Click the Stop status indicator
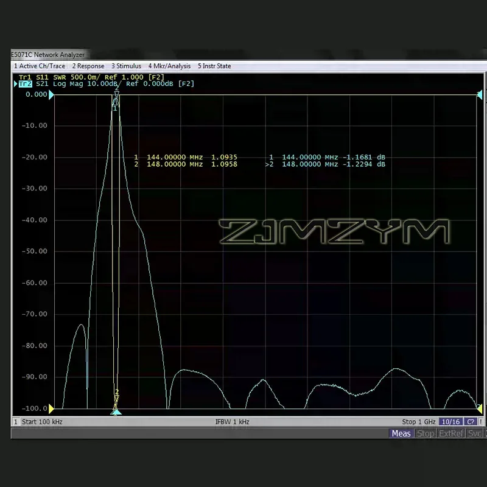The height and width of the screenshot is (487, 487). point(425,433)
